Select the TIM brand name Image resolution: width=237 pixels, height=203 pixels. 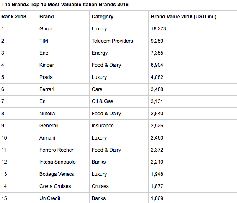[x=44, y=41]
